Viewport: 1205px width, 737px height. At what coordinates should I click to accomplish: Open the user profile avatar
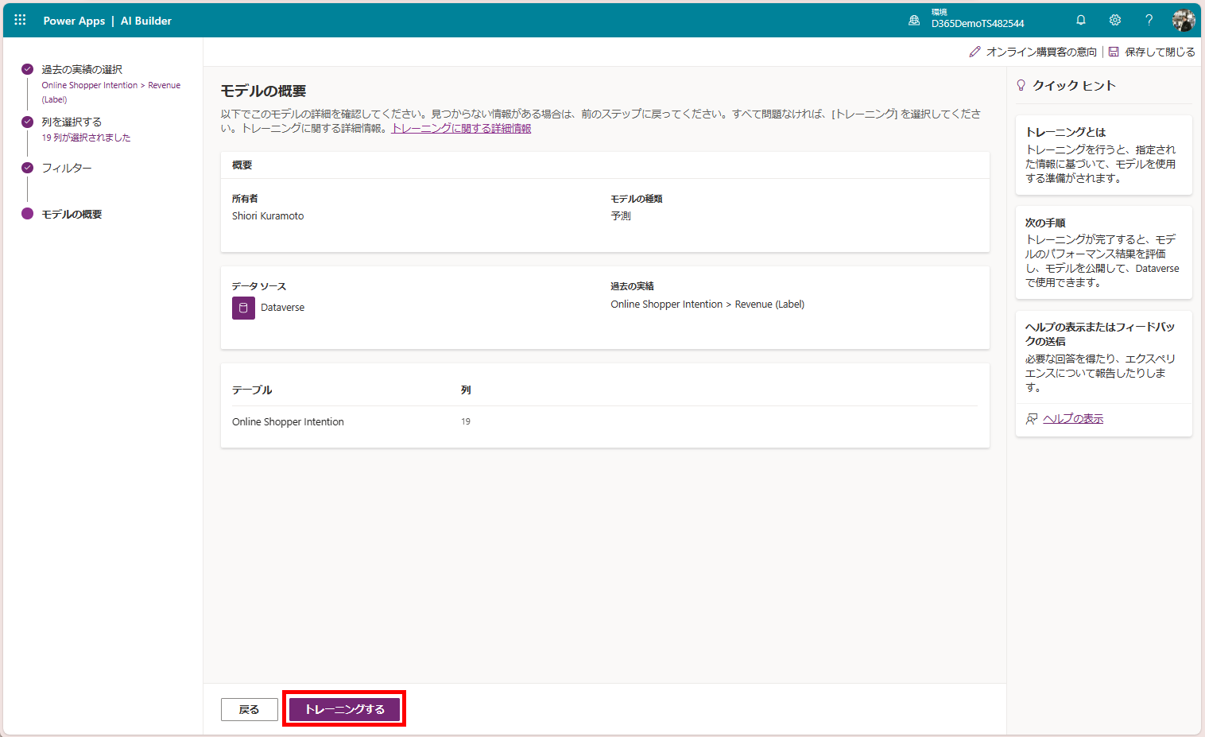[x=1184, y=21]
